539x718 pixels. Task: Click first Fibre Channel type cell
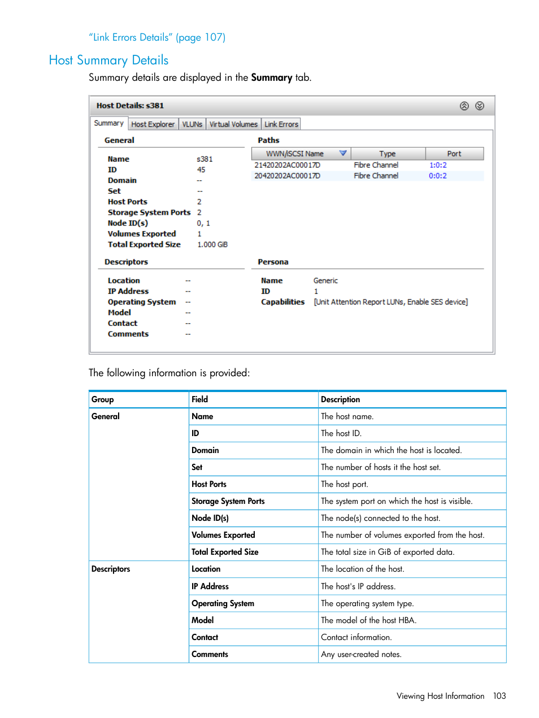coord(376,165)
